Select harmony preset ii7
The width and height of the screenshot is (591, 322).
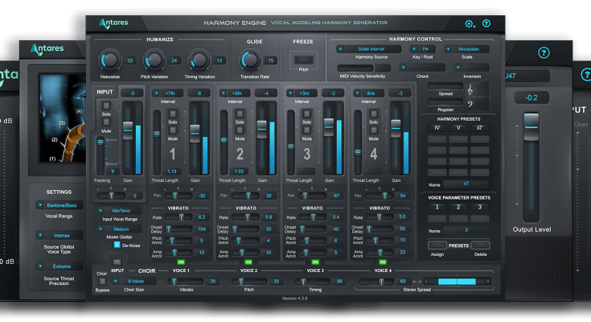479,128
